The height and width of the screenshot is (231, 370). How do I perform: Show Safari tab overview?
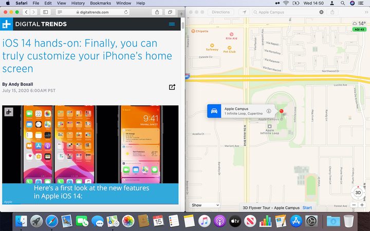coord(170,12)
